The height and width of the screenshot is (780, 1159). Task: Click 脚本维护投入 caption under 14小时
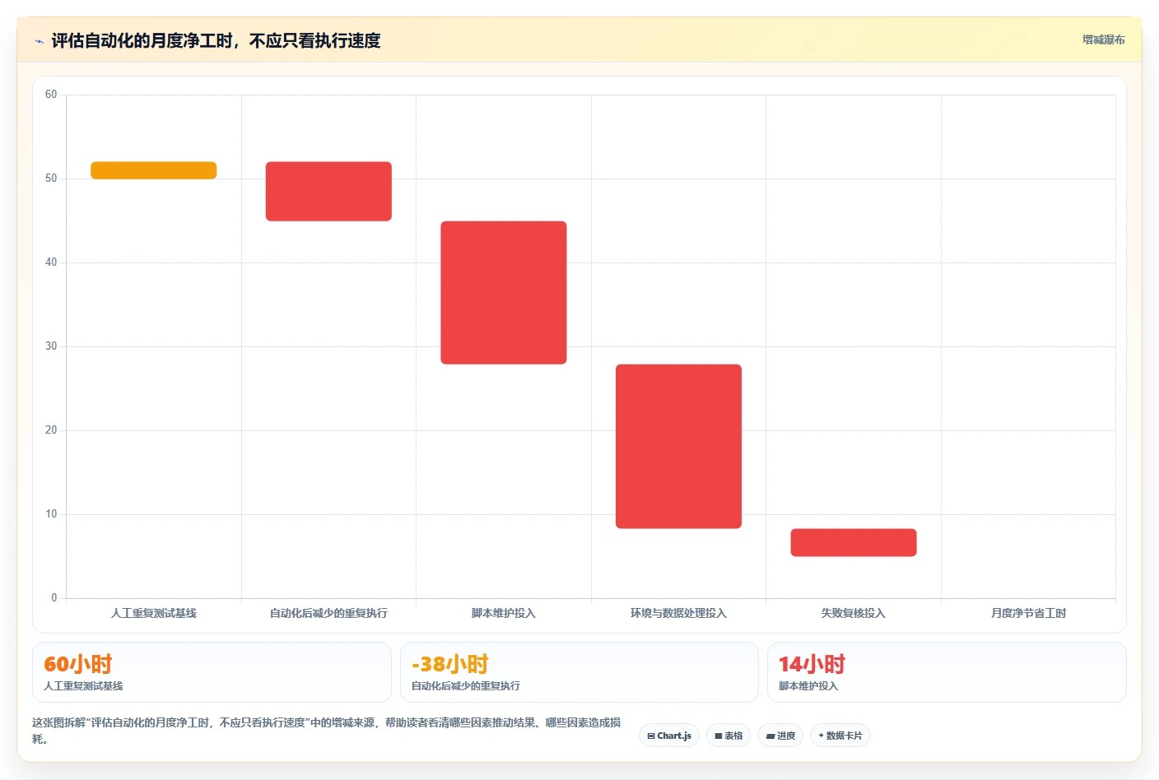pyautogui.click(x=808, y=686)
